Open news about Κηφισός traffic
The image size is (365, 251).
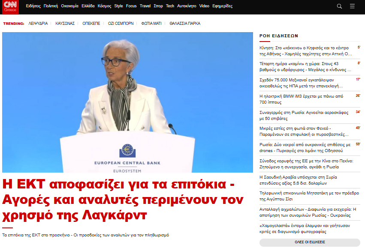tap(306, 51)
